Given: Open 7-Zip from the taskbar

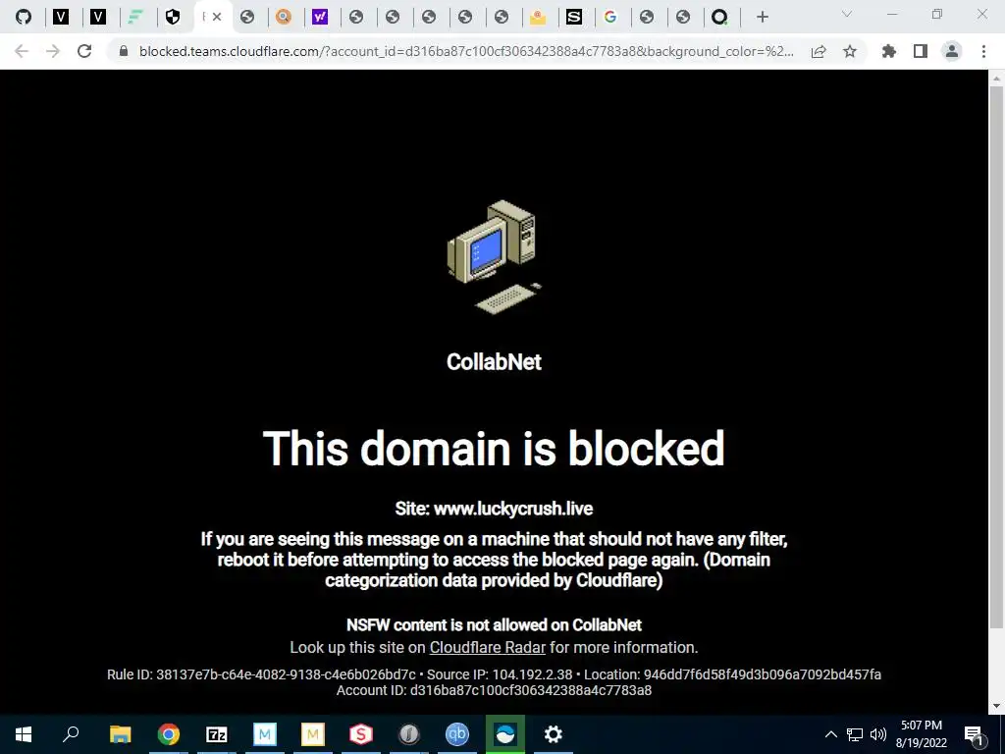Looking at the screenshot, I should pos(217,734).
